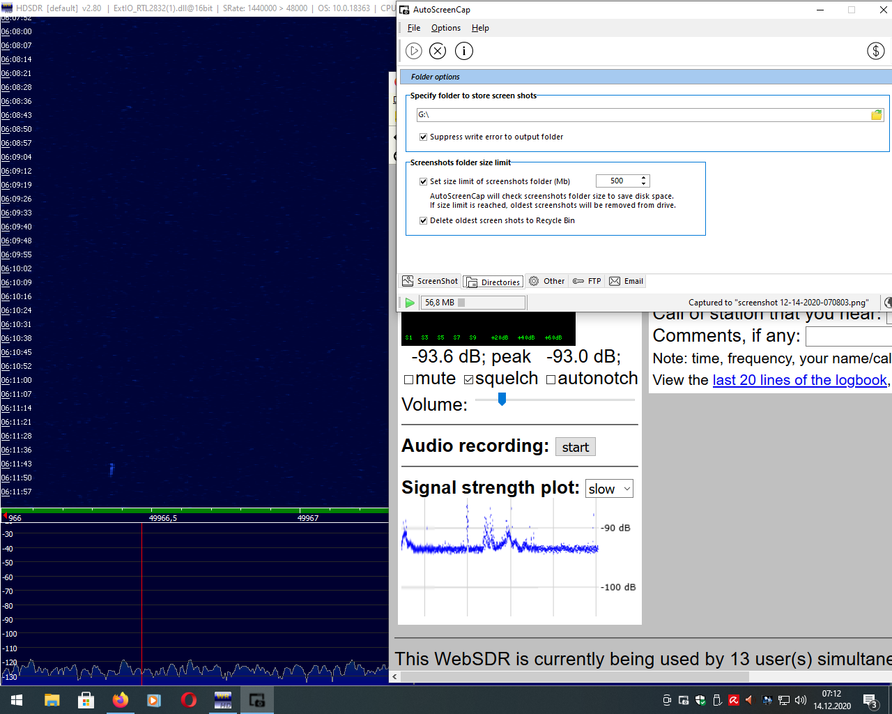This screenshot has height=714, width=892.
Task: Click the dollar sign donate icon
Action: click(x=876, y=51)
